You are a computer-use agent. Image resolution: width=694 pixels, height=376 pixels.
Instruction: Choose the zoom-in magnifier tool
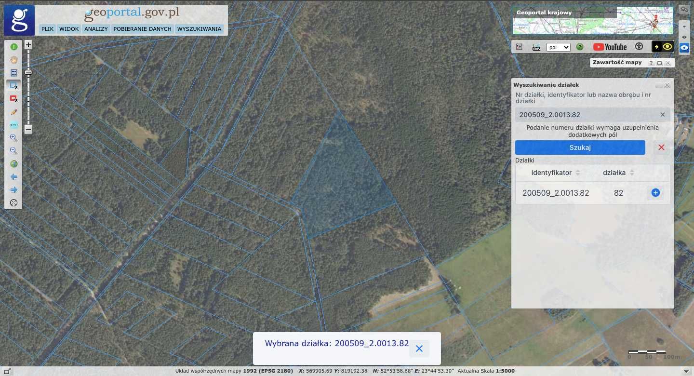14,138
